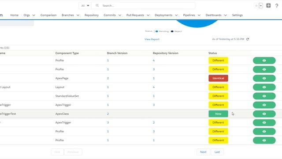Open repository version 1 in the StandardValueSet row
The width and height of the screenshot is (282, 159).
(154, 96)
